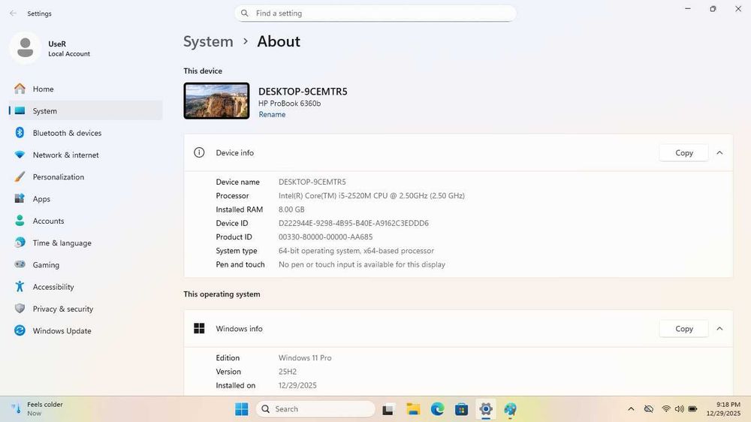Screen dimensions: 751x422
Task: Open the Windows Start menu
Action: pos(242,409)
